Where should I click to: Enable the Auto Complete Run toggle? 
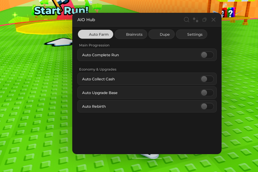(207, 55)
